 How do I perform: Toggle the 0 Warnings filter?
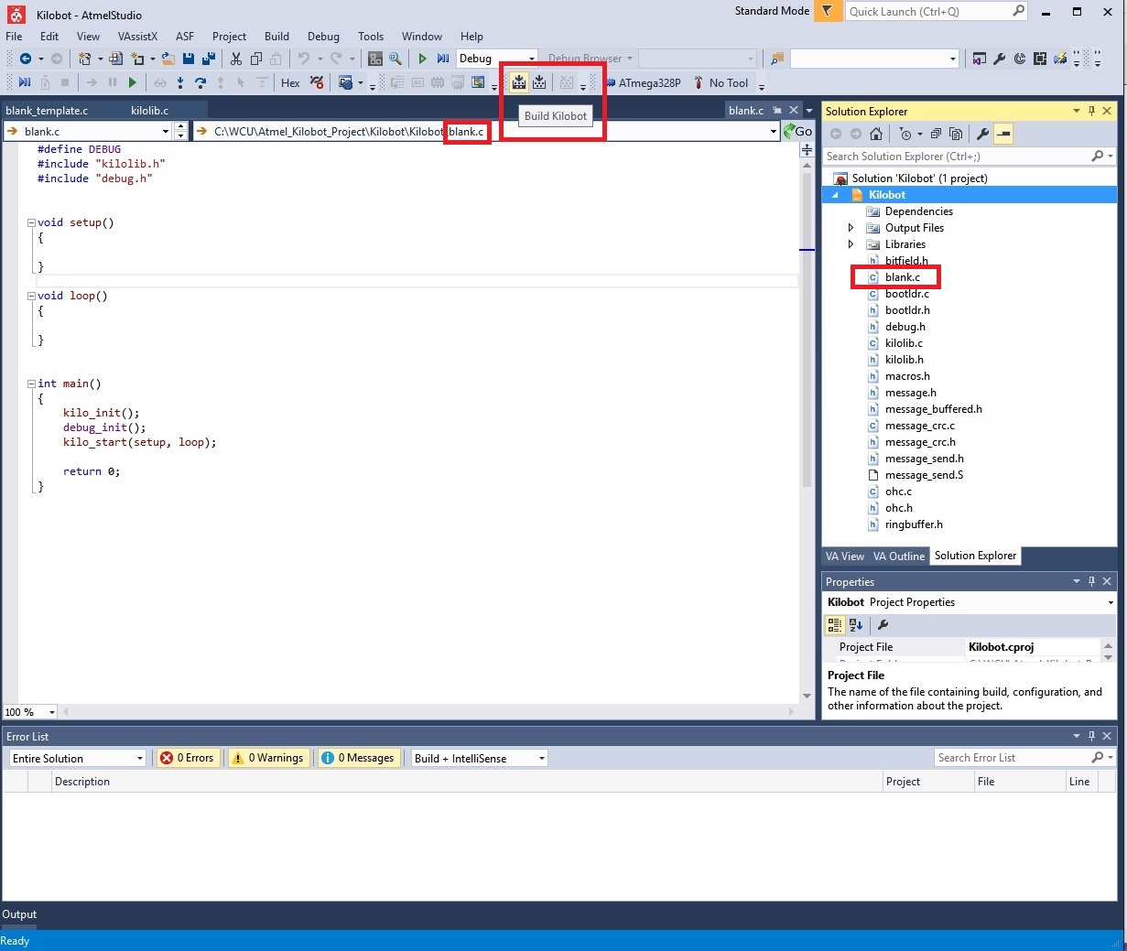(x=268, y=758)
